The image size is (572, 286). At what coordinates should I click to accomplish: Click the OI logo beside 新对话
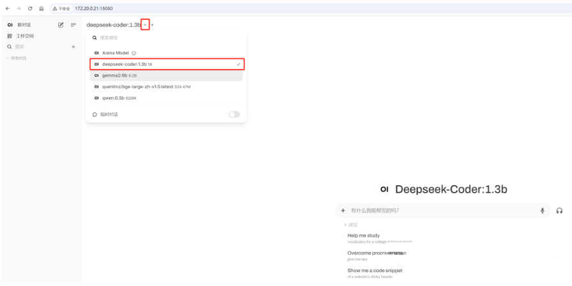10,25
